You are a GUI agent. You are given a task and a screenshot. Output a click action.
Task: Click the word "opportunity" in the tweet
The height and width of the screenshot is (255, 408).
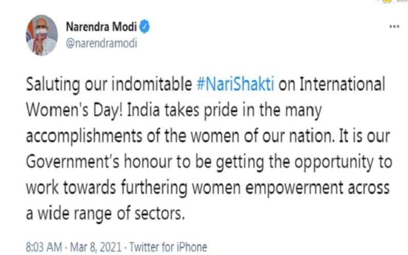click(334, 162)
